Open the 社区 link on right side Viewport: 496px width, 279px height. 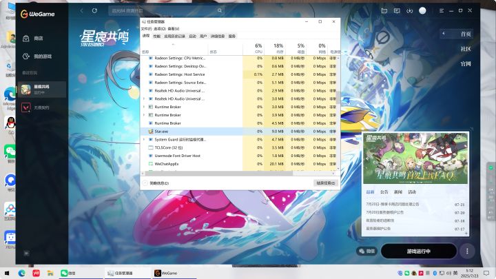[466, 49]
